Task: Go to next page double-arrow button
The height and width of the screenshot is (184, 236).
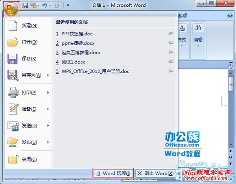Action: (230, 164)
